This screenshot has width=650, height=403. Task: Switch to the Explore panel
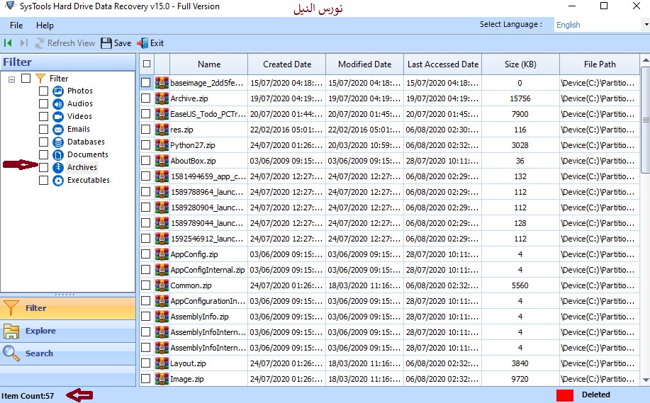(40, 331)
